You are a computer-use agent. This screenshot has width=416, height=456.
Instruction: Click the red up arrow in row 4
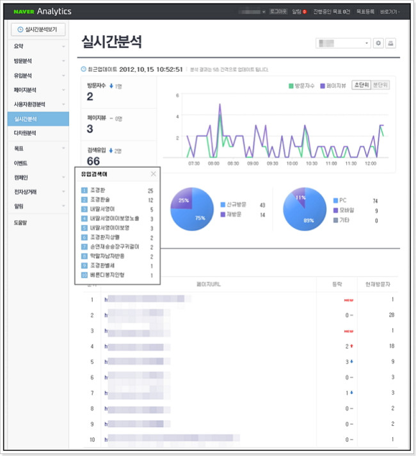[x=351, y=346]
